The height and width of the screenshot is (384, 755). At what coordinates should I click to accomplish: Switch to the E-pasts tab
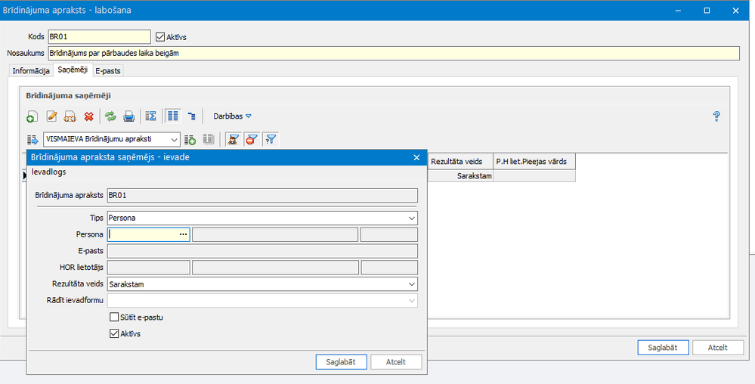(108, 71)
